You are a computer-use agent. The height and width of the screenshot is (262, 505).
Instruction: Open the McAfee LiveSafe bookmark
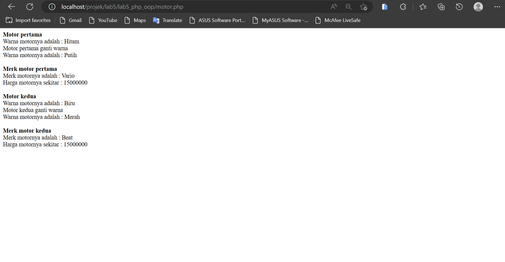tap(338, 20)
